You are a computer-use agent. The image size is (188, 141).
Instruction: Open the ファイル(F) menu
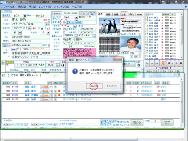9,7
